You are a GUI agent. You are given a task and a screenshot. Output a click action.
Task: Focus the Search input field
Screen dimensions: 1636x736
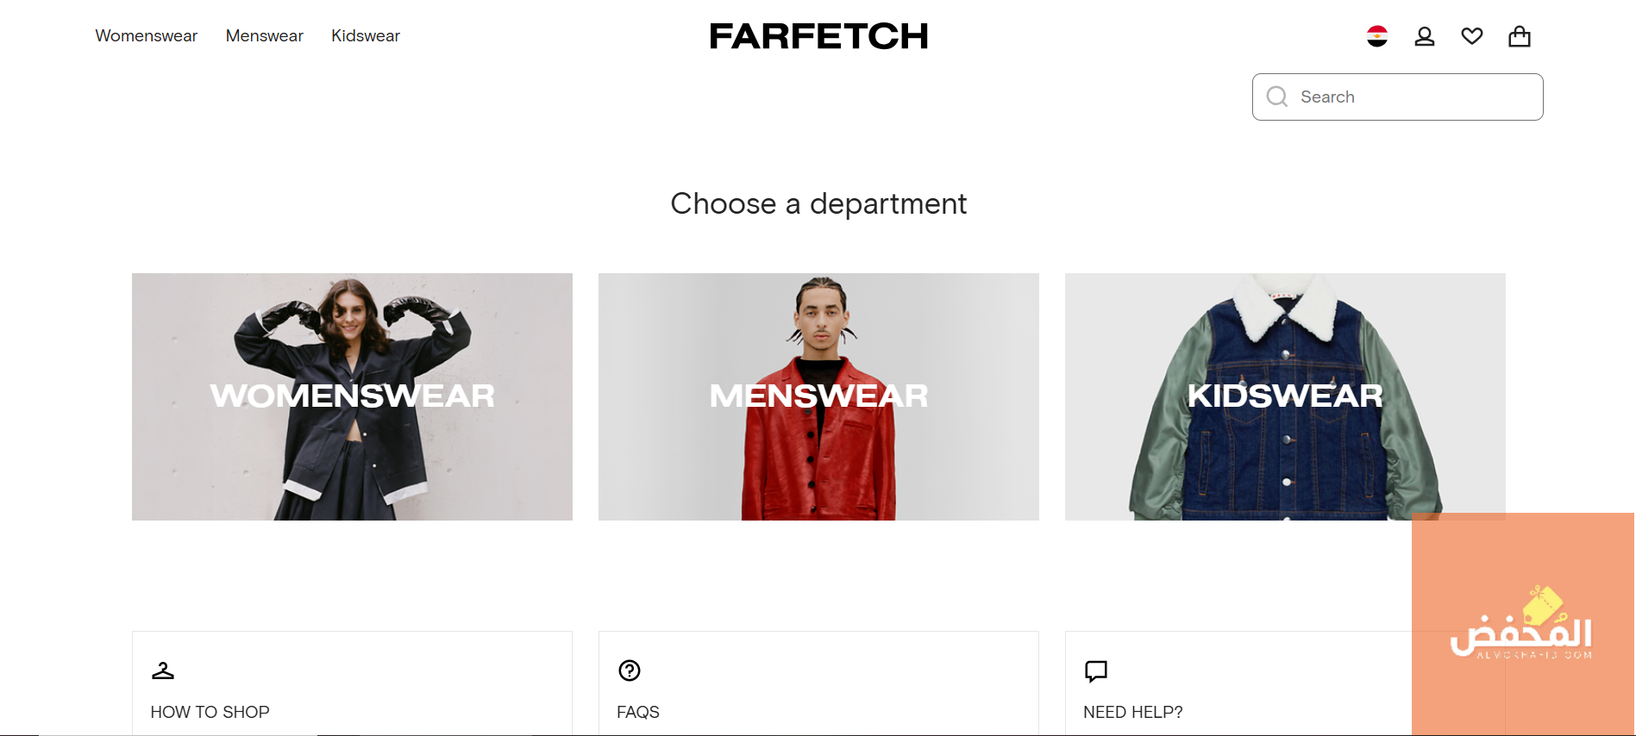[x=1398, y=97]
